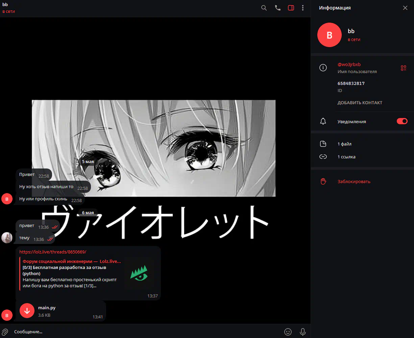Image resolution: width=414 pixels, height=338 pixels.
Task: Click my avatar beside 'тему' message
Action: coord(7,238)
